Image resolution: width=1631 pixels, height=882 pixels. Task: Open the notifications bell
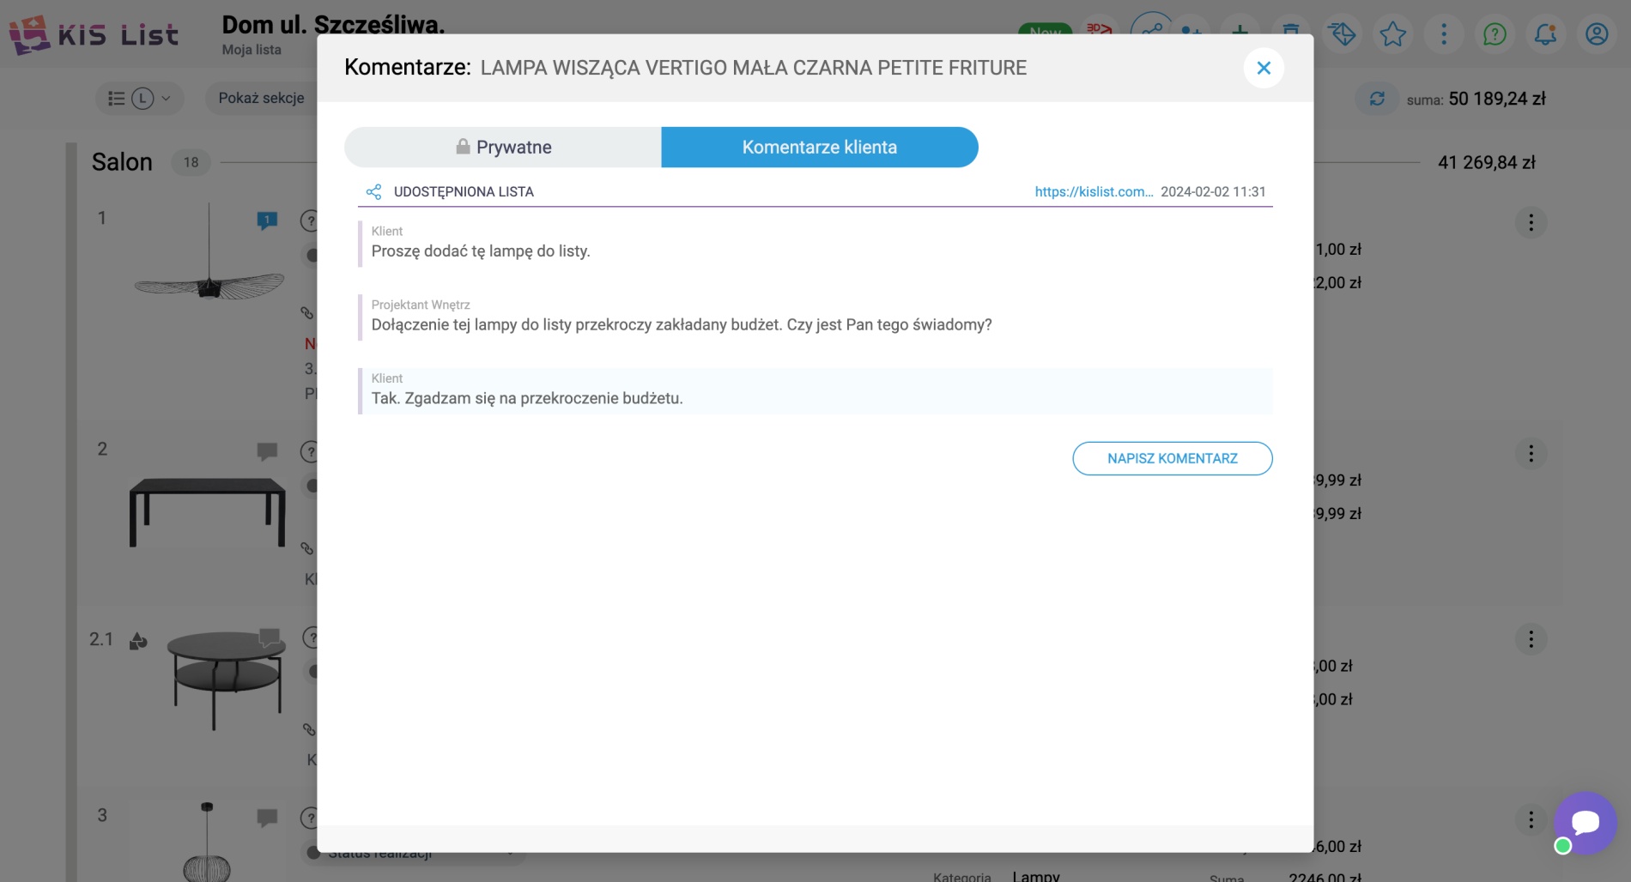(1546, 34)
